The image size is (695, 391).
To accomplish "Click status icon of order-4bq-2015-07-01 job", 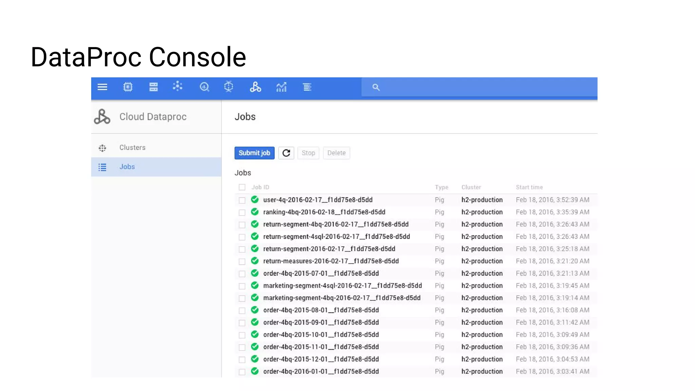I will click(255, 273).
